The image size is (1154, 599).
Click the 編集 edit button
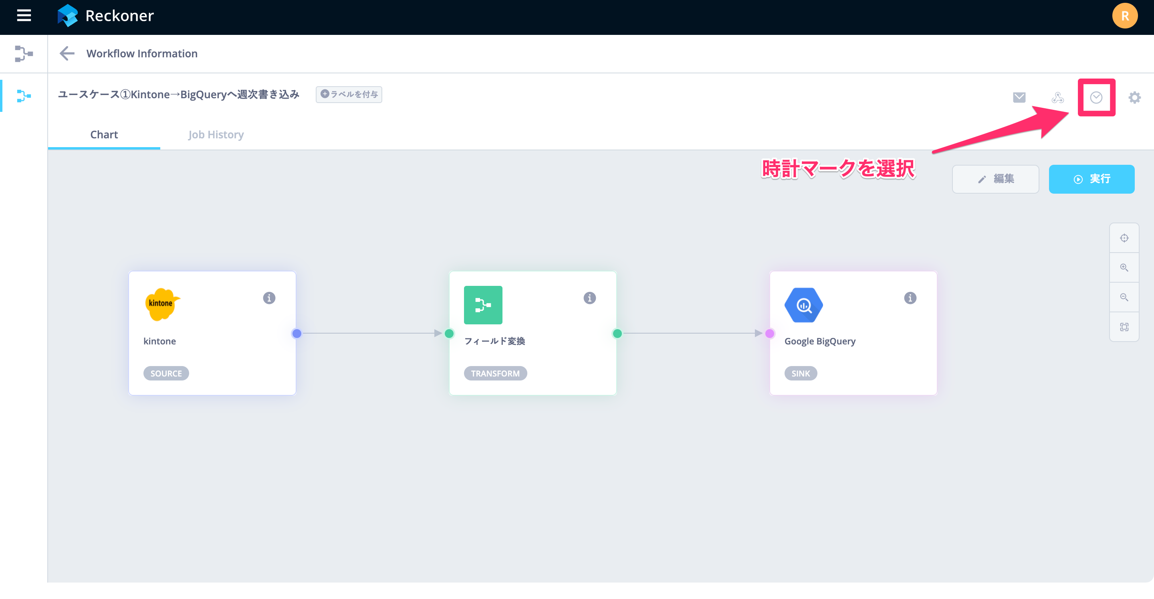click(995, 179)
